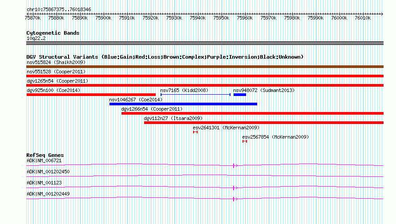396x224 pixels.
Task: Click the short blue nsv948072 gain bar
Action: [240, 95]
